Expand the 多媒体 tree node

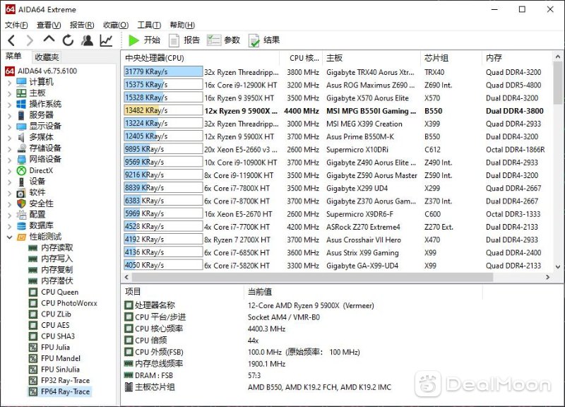(10, 137)
